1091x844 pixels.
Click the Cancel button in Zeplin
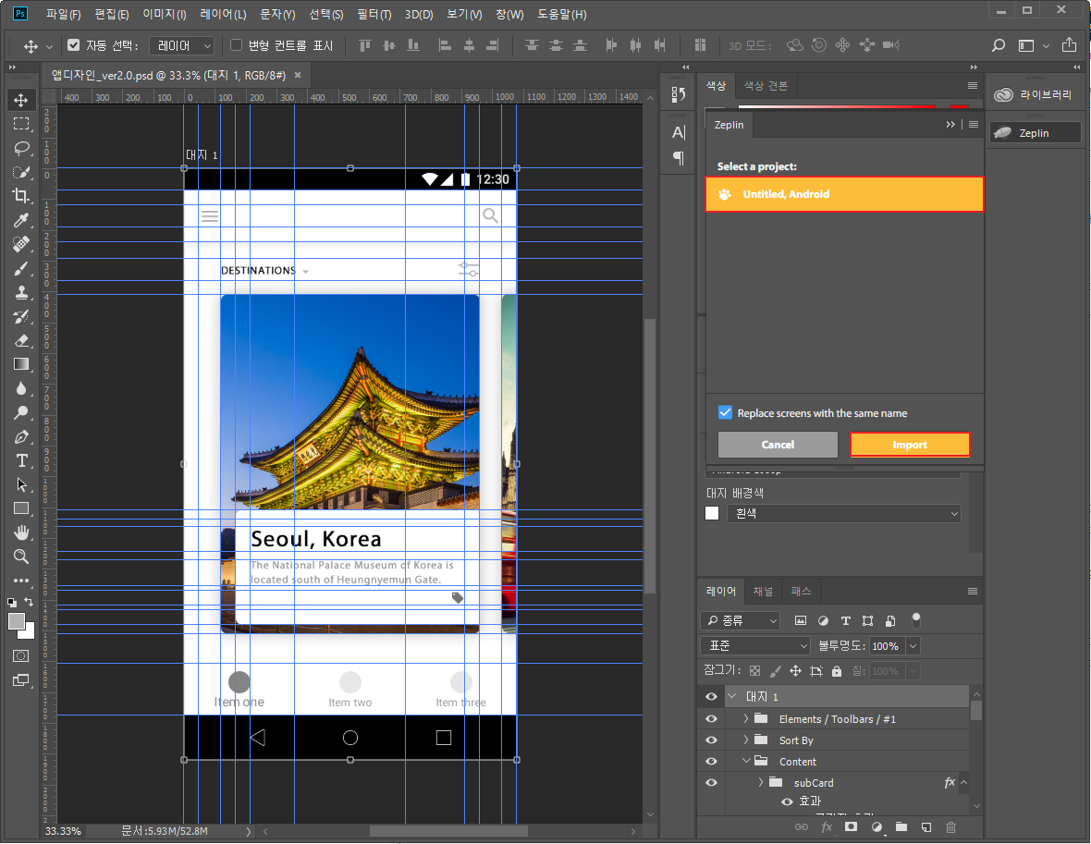point(778,445)
